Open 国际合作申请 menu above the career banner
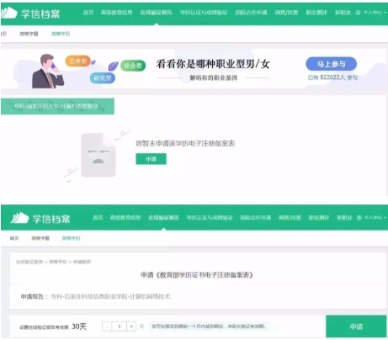 251,13
